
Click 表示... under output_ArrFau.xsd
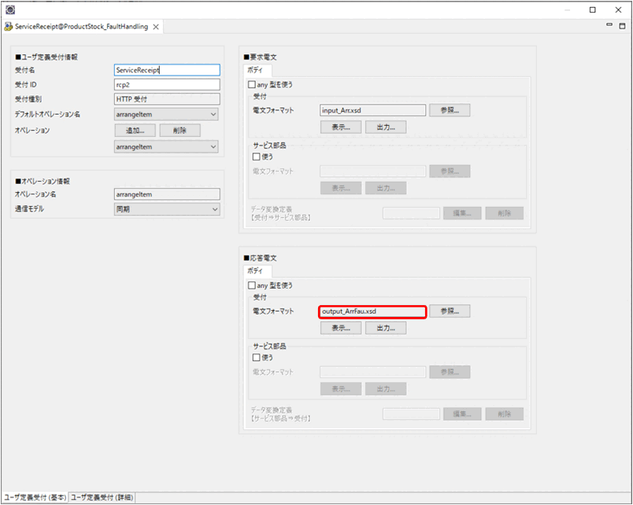tap(341, 328)
